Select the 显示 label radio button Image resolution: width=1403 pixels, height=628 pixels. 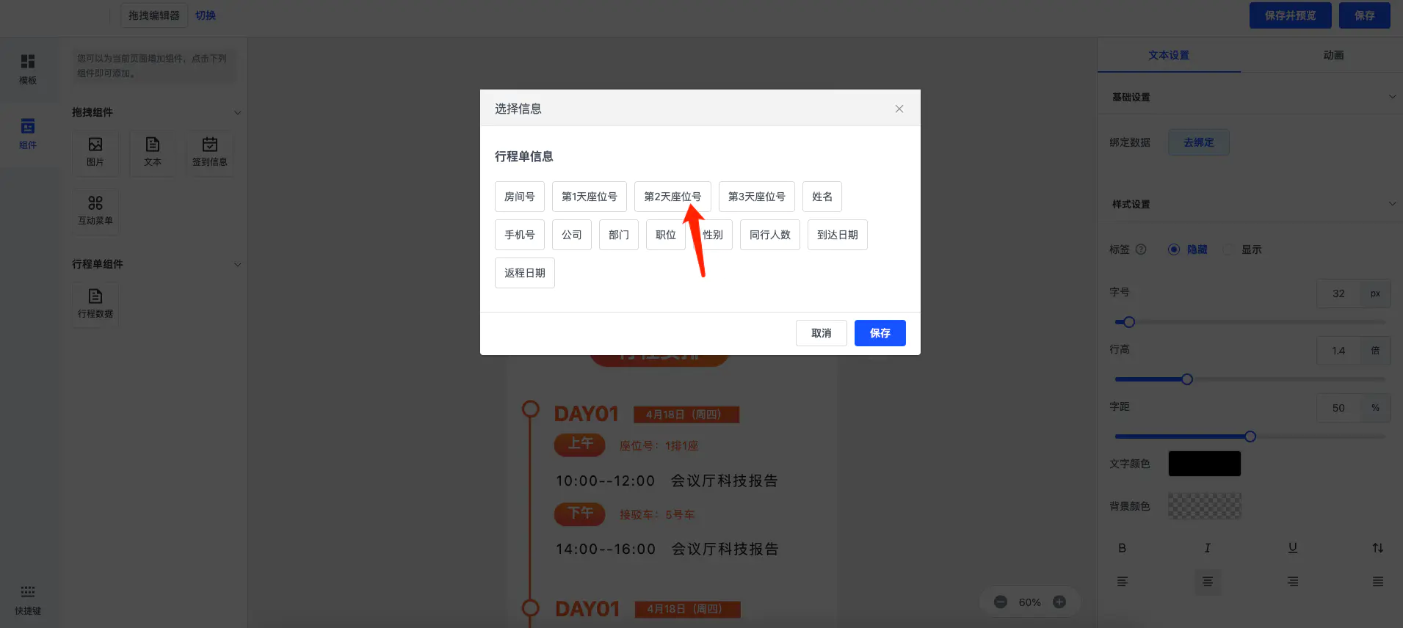(x=1228, y=249)
